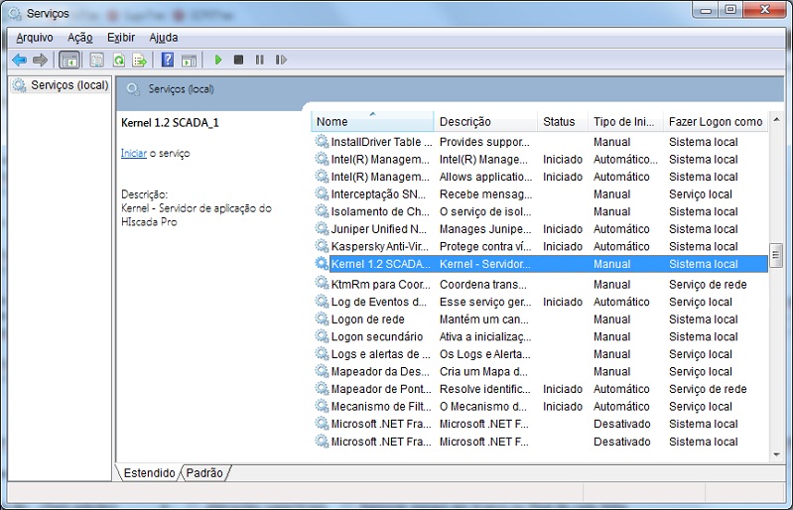Toggle the show/hide action pane icon
The height and width of the screenshot is (510, 793).
[x=190, y=61]
